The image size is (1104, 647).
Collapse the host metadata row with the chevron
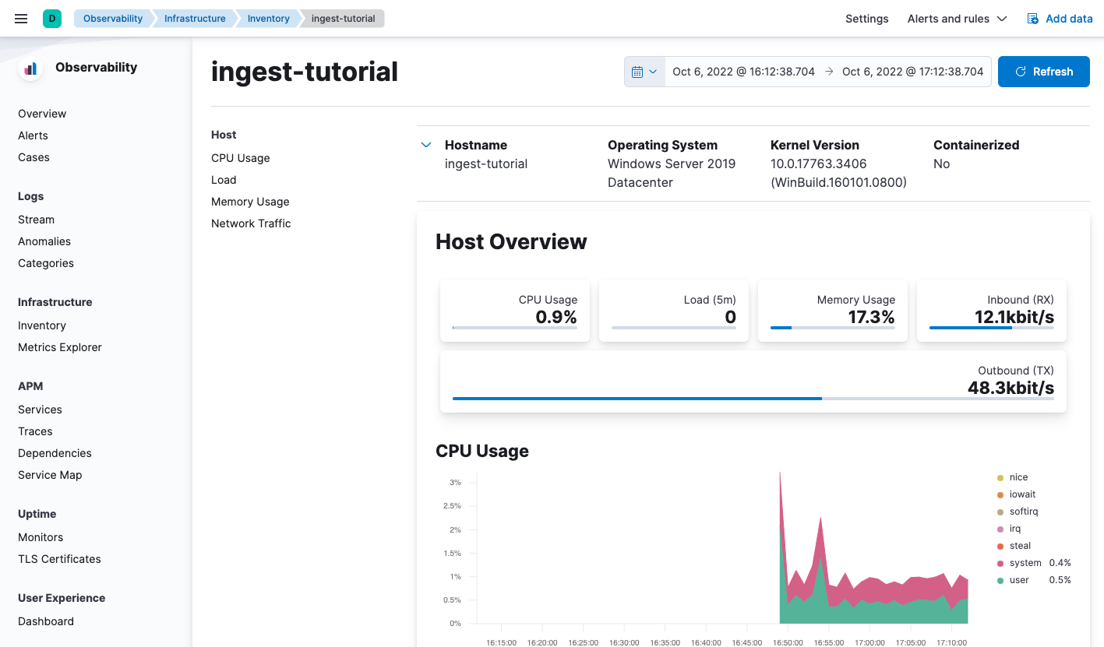426,145
